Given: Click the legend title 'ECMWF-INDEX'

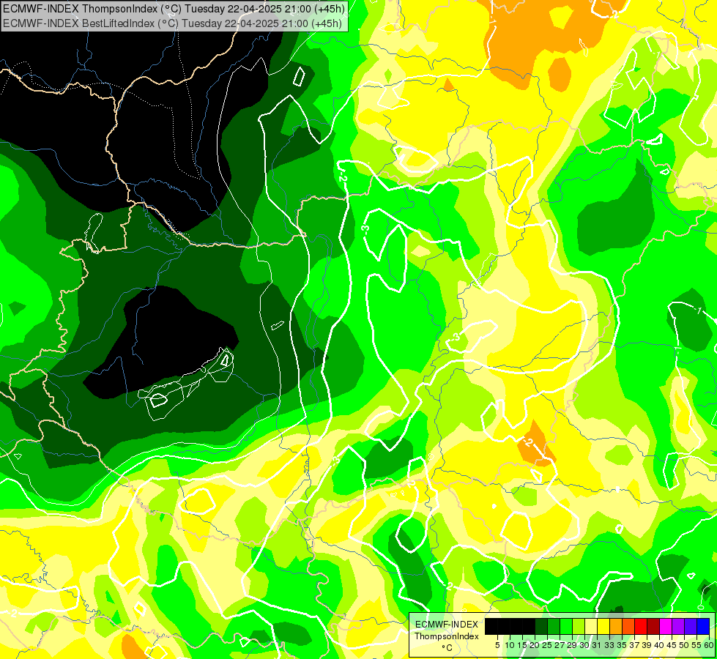Looking at the screenshot, I should 447,625.
